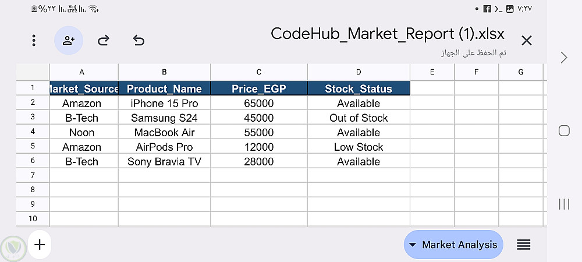
Task: Select cell containing 12000
Action: [x=259, y=147]
